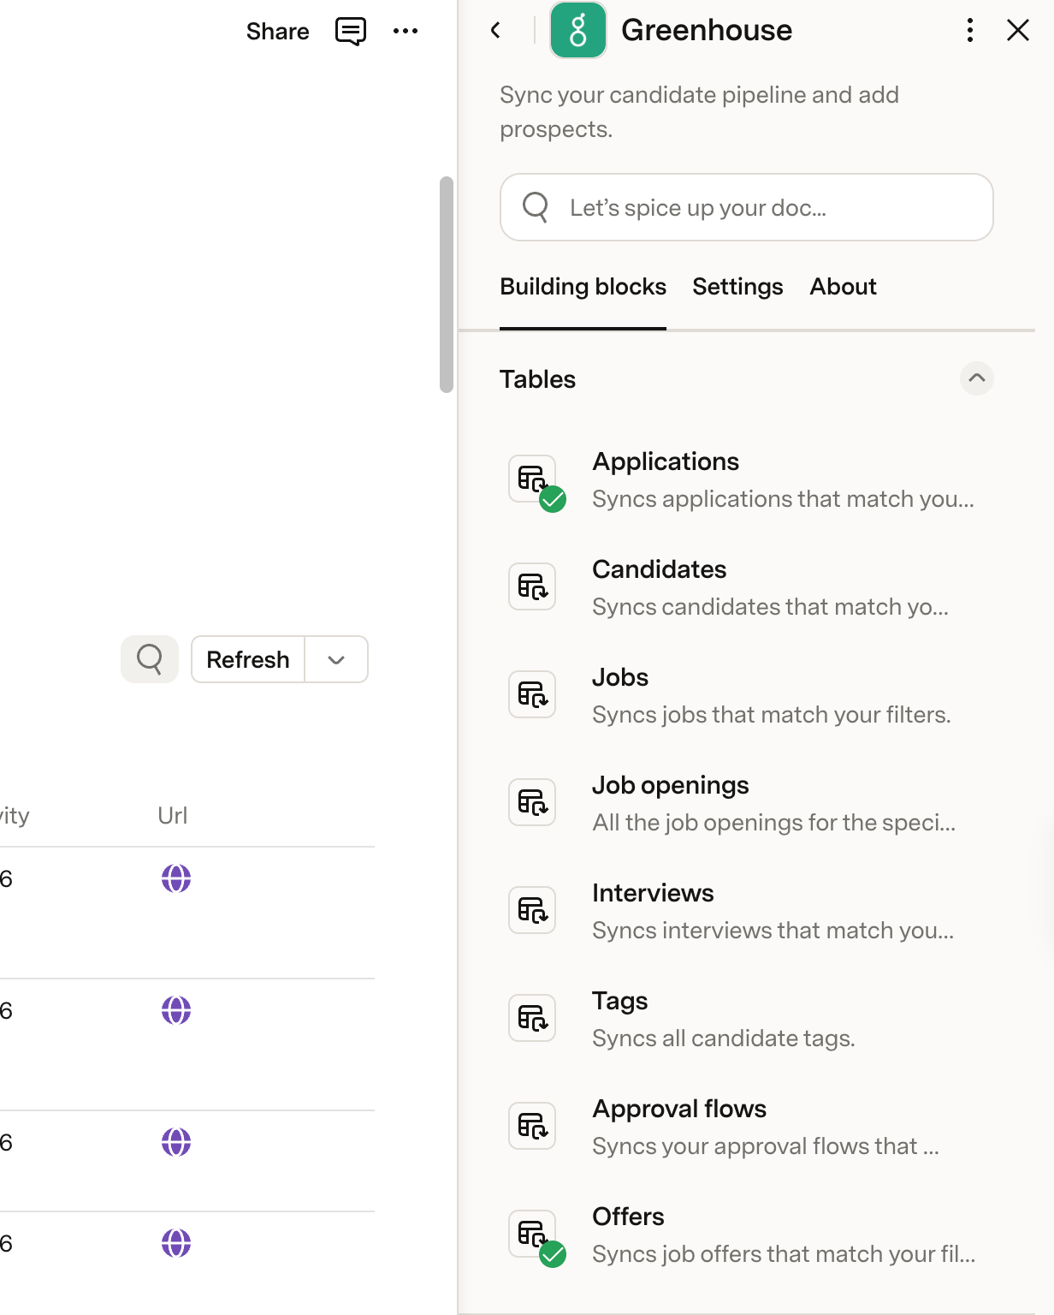This screenshot has height=1315, width=1054.
Task: Click the Greenhouse logo icon
Action: click(x=578, y=30)
